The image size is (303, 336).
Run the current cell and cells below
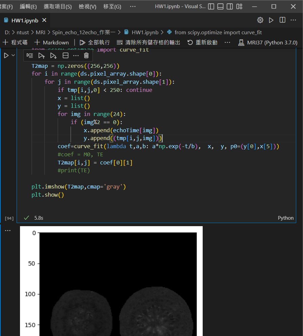tap(53, 55)
